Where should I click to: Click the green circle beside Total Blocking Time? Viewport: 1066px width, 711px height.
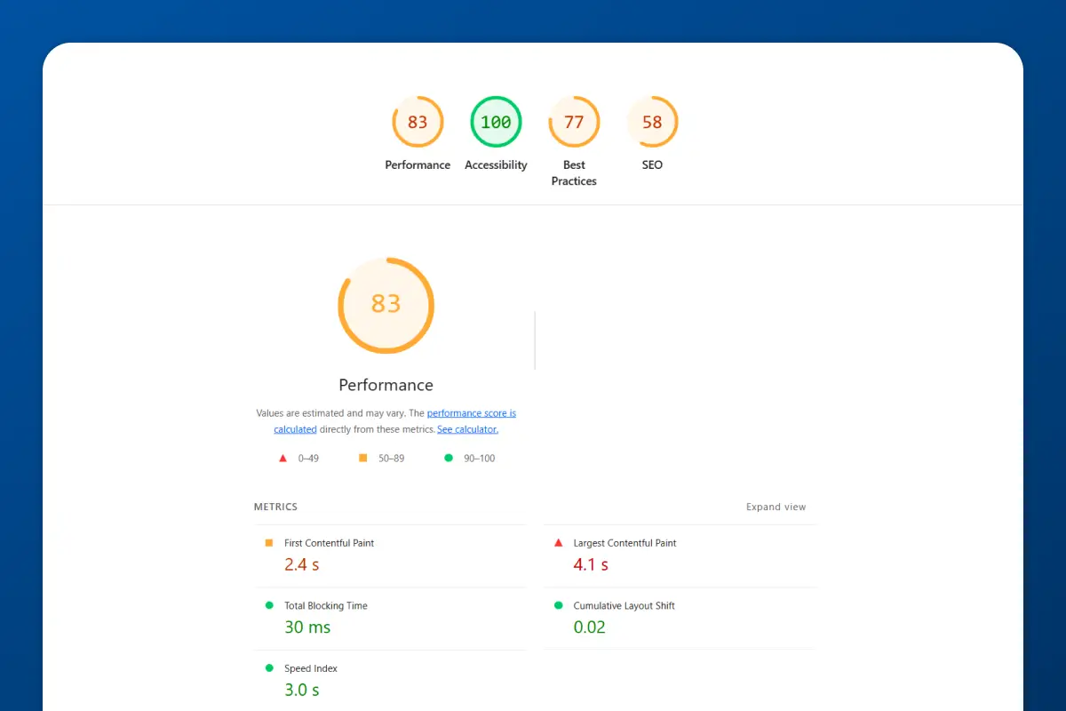coord(268,604)
